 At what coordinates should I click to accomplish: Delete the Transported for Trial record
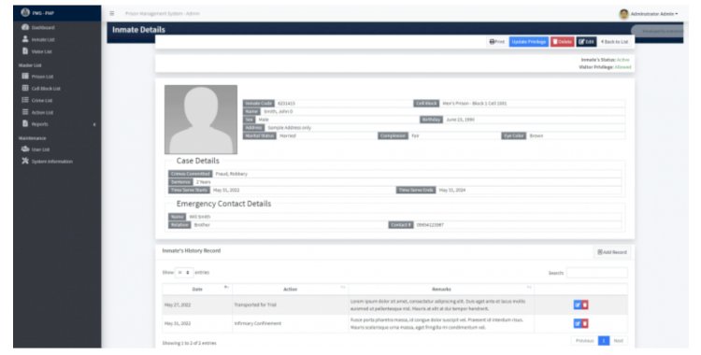click(585, 305)
